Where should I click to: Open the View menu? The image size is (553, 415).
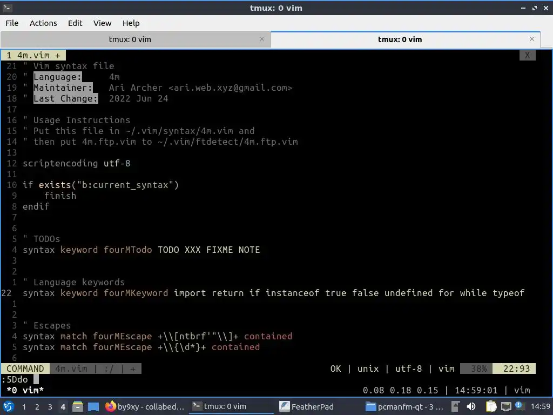point(102,23)
